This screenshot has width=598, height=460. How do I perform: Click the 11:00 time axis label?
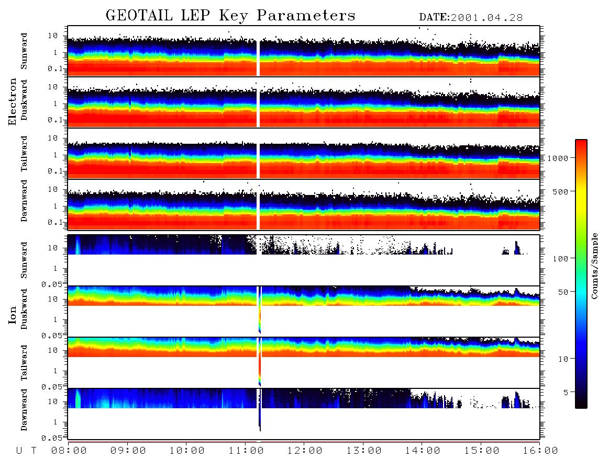coord(246,451)
